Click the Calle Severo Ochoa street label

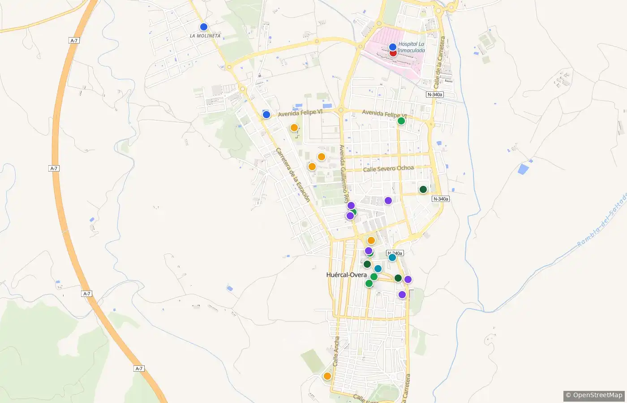click(x=389, y=169)
